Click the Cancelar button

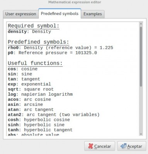pos(100,146)
